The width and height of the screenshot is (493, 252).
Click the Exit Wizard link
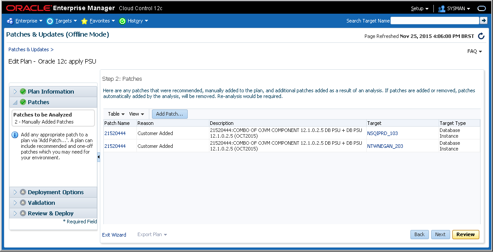pyautogui.click(x=114, y=235)
